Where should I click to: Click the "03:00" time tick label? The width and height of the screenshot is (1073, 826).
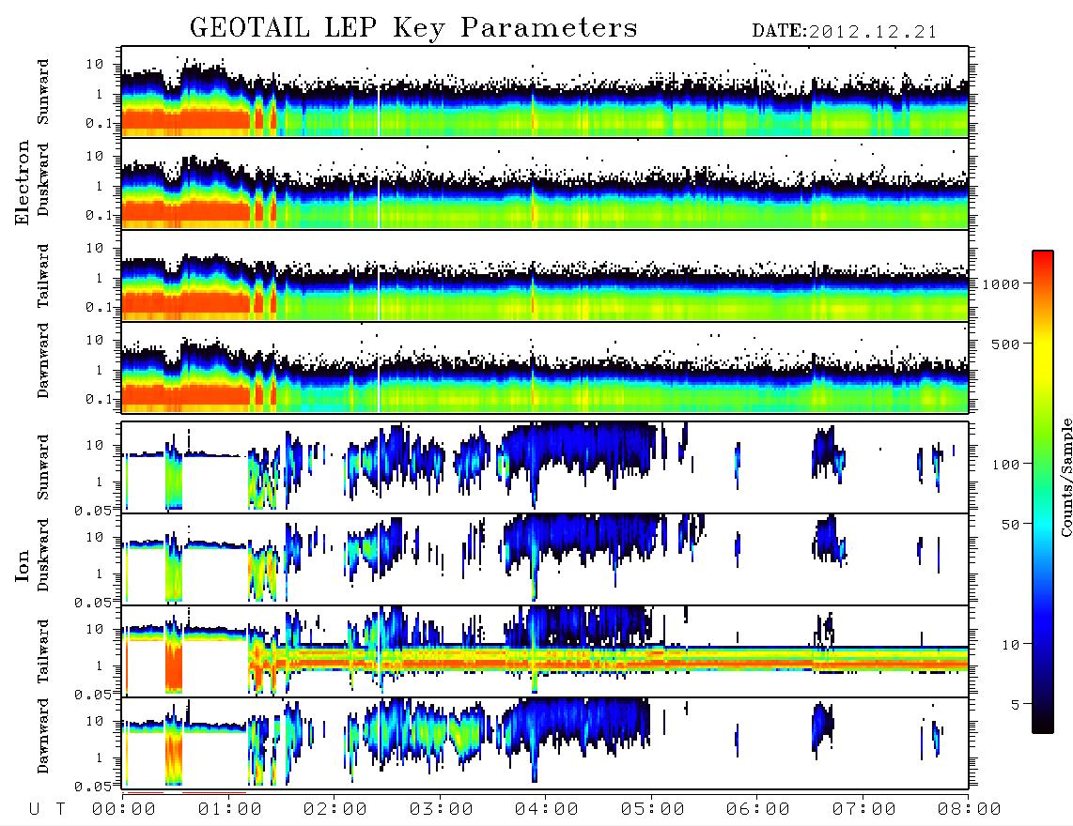[x=442, y=809]
